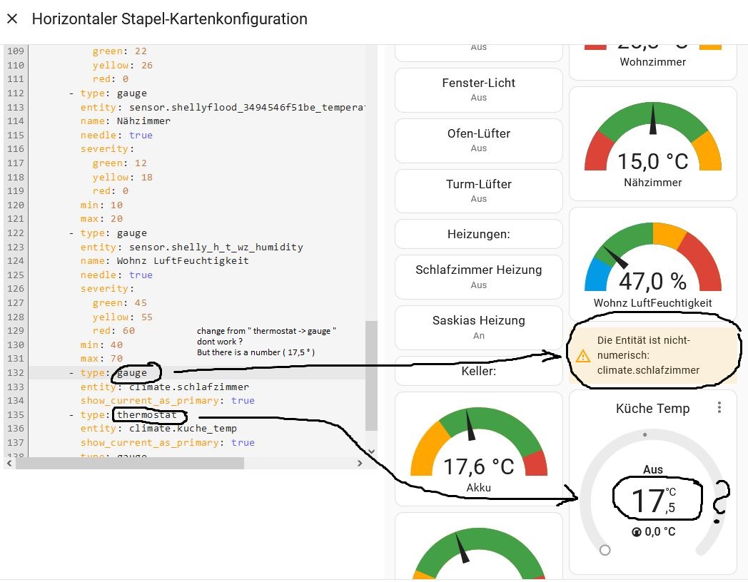Click 'min: 10' on line 120
Viewport: 748px width, 582px height.
point(101,205)
